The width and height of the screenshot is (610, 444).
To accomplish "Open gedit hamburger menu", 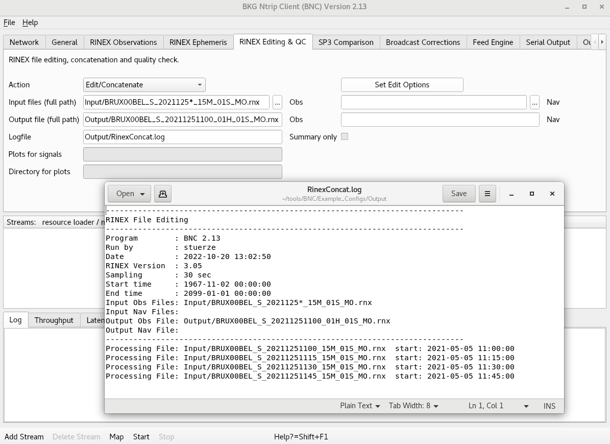I will click(487, 194).
